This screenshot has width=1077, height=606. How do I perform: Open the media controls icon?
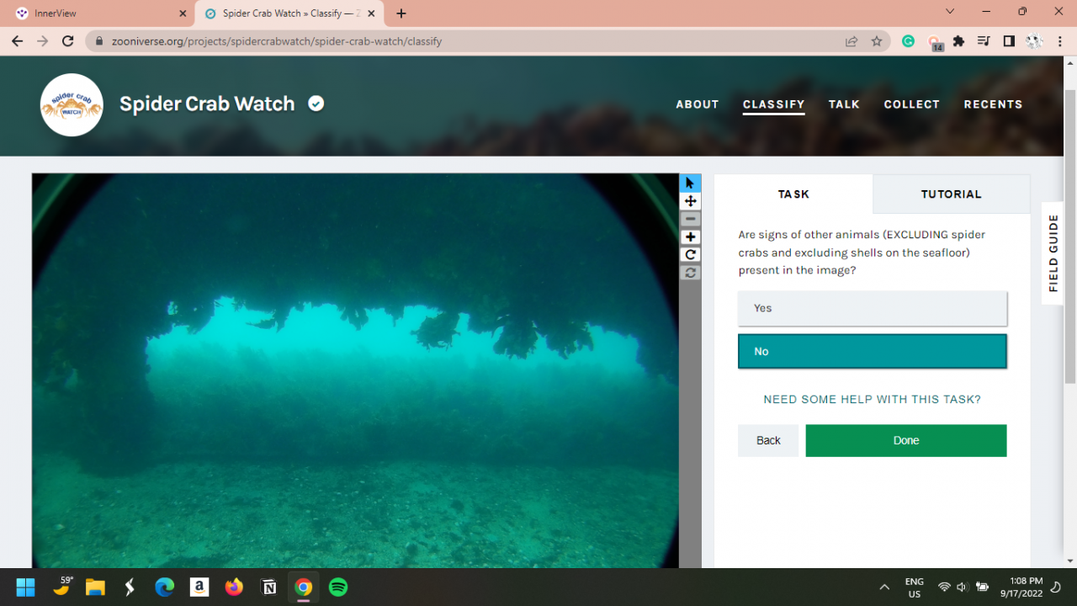[984, 41]
